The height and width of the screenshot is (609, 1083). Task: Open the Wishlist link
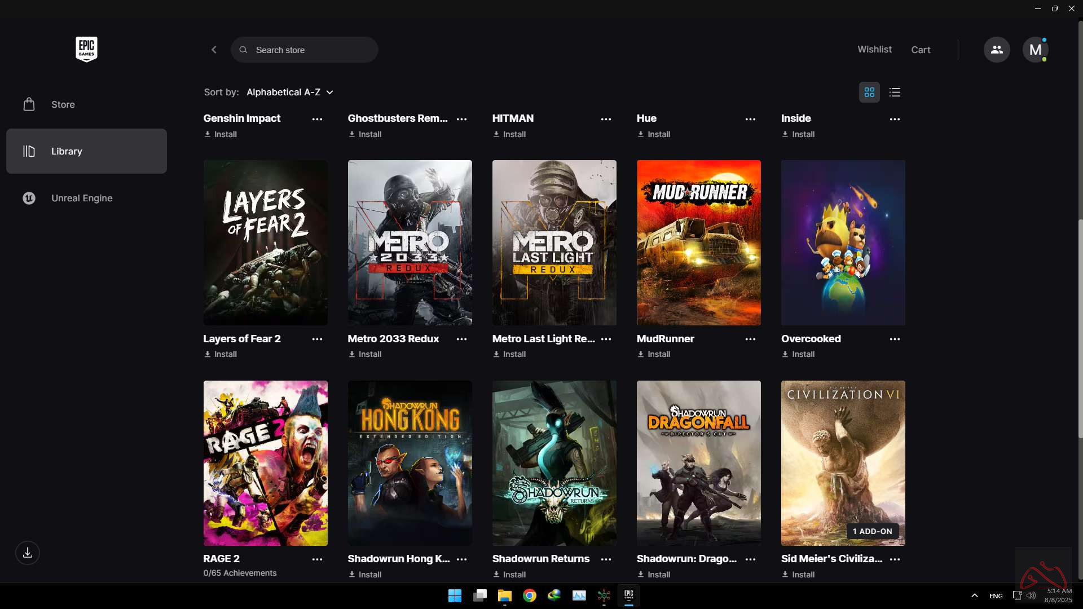874,50
